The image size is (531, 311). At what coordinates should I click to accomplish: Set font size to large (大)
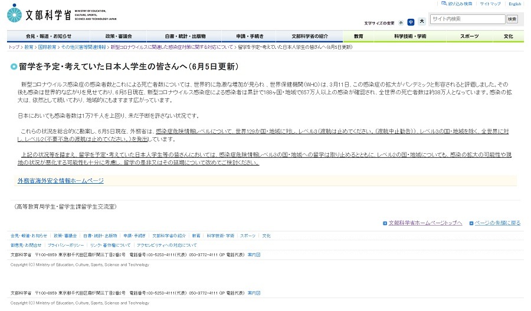422,22
